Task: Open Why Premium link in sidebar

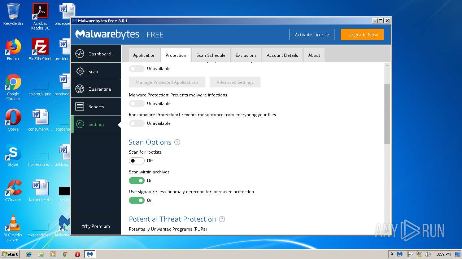Action: pyautogui.click(x=96, y=226)
